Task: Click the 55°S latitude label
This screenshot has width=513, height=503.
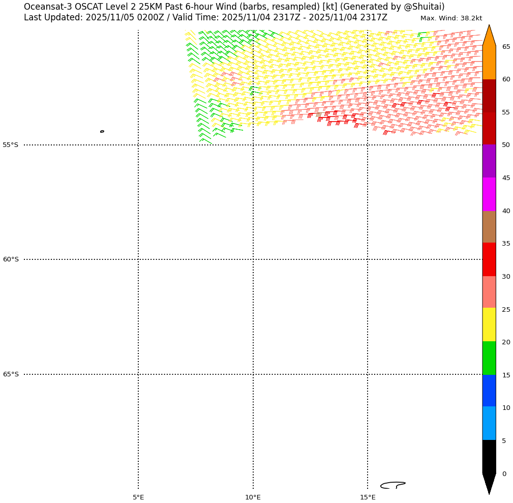Action: (10, 145)
